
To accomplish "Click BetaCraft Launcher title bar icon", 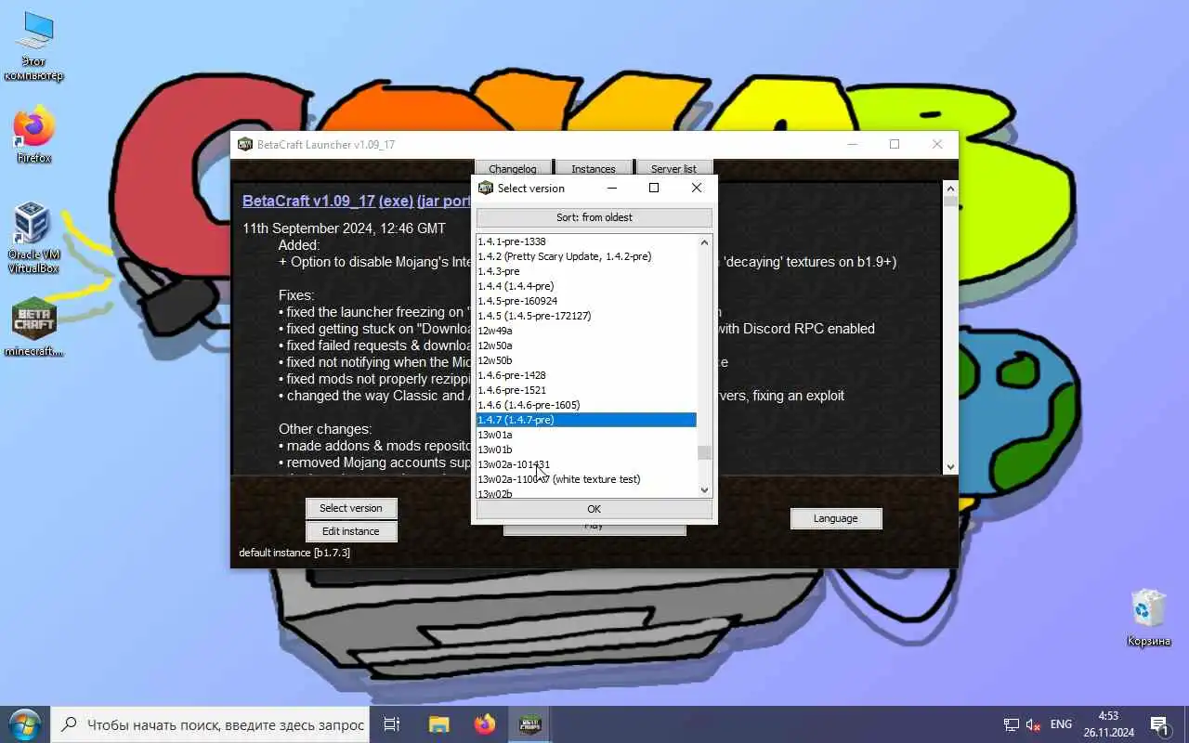I will [245, 144].
